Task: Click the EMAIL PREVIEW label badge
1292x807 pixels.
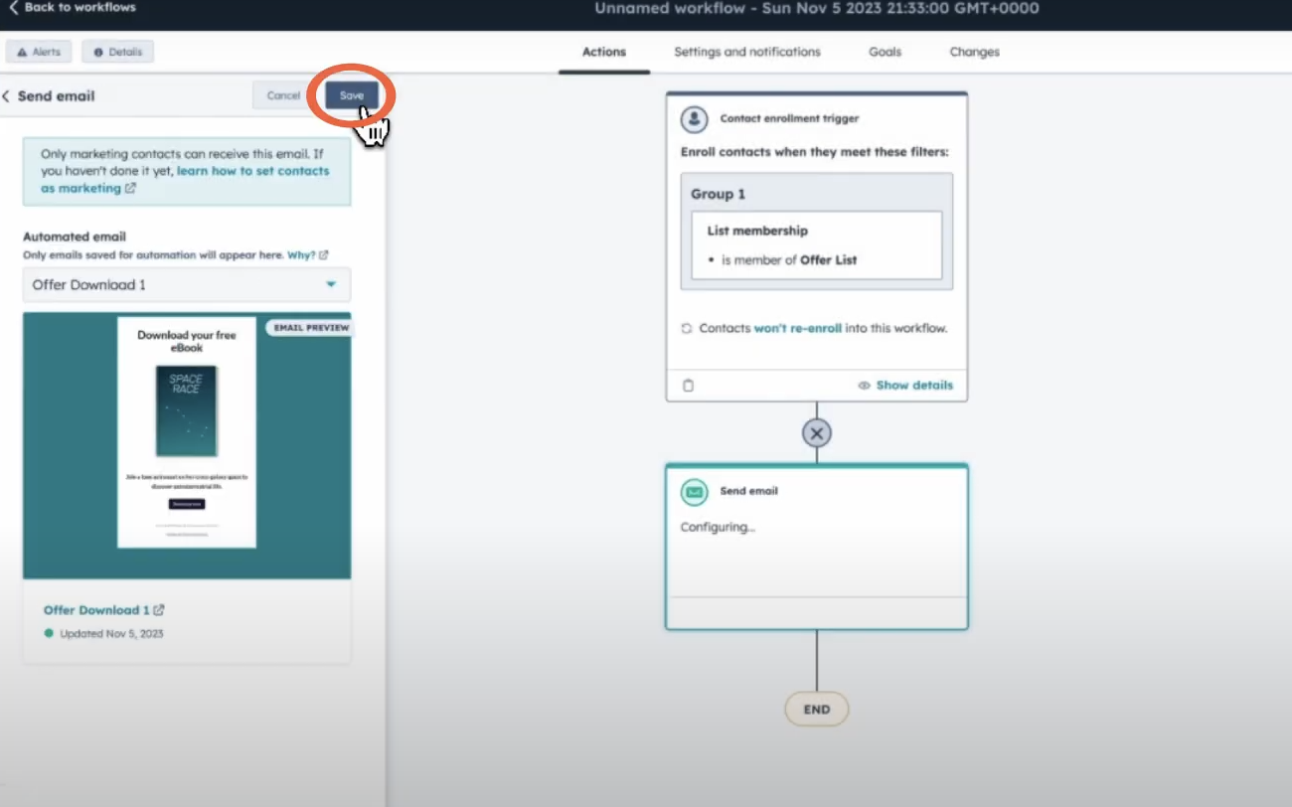Action: (310, 327)
